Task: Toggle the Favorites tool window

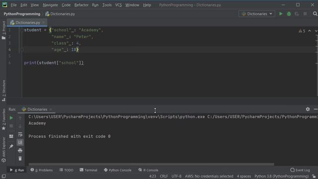Action: (3, 119)
